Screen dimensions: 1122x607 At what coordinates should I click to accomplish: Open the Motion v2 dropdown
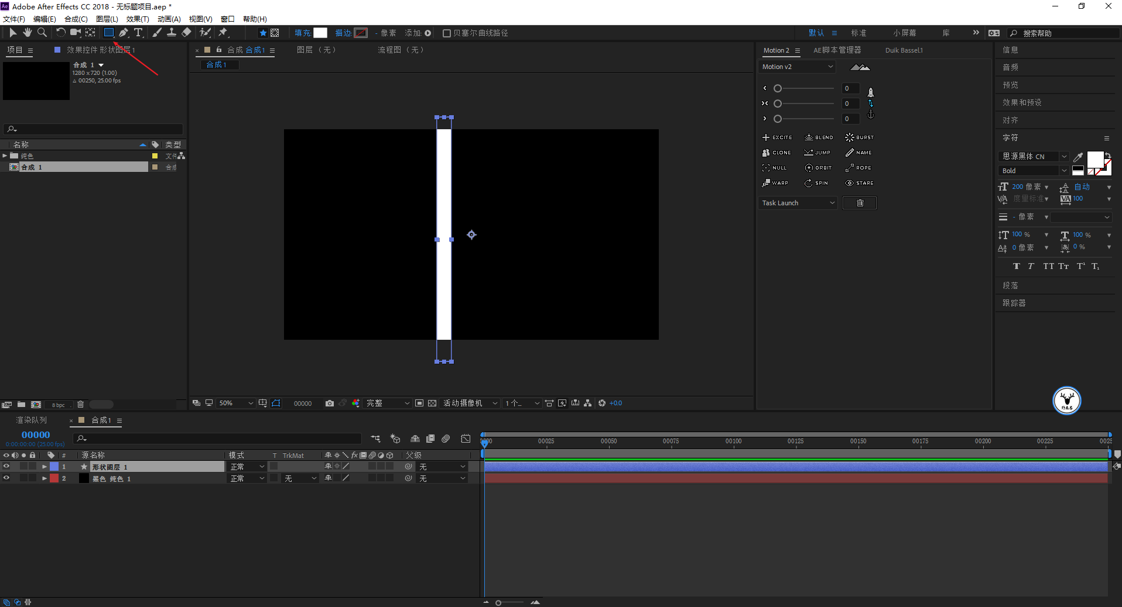[x=797, y=67]
